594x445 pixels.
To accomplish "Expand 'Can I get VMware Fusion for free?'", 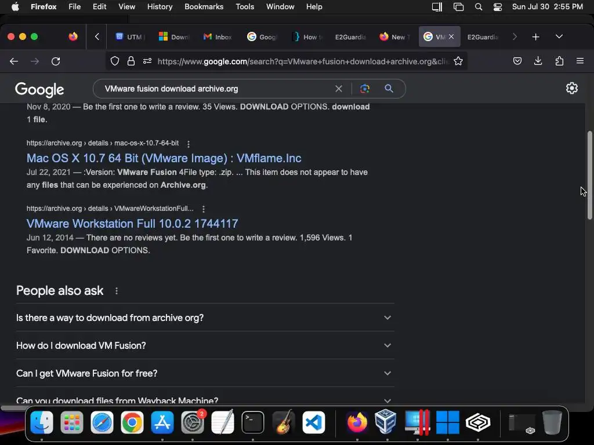I will (x=205, y=373).
